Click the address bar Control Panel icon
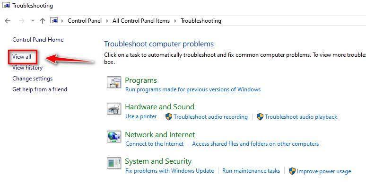366x185 pixels. pyautogui.click(x=54, y=21)
